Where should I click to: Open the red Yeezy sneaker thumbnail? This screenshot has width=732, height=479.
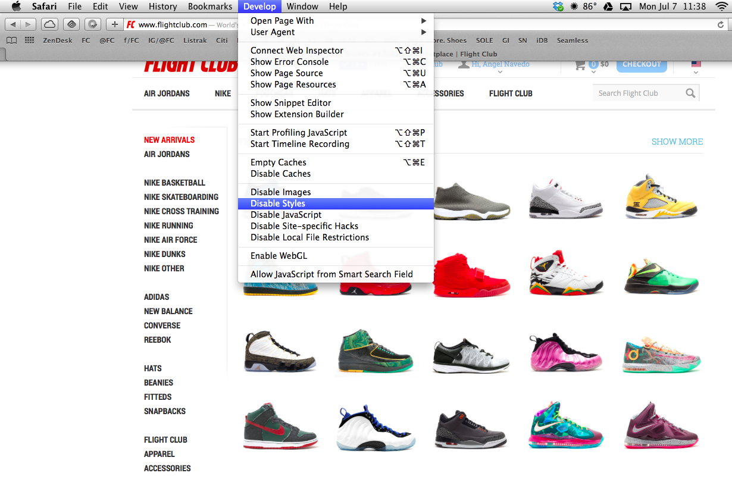[x=472, y=275]
